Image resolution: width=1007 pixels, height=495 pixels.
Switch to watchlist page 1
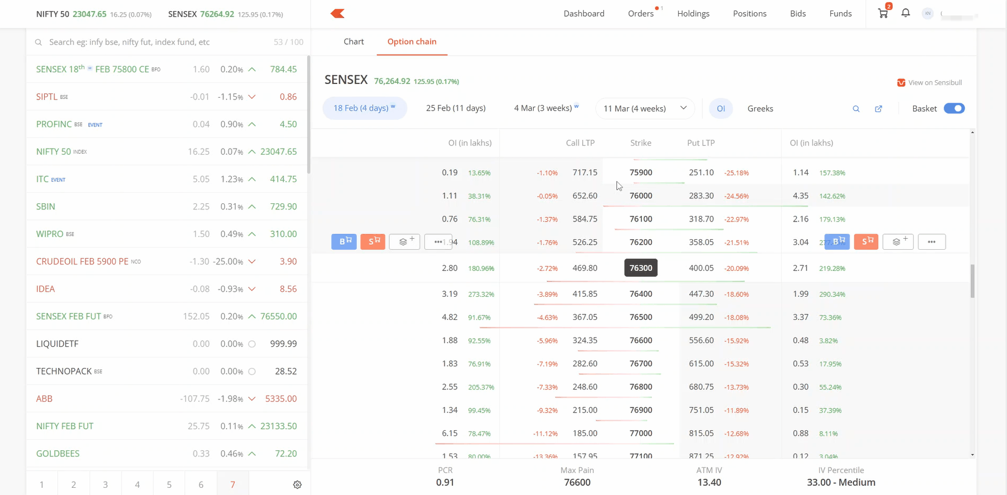[x=41, y=485]
